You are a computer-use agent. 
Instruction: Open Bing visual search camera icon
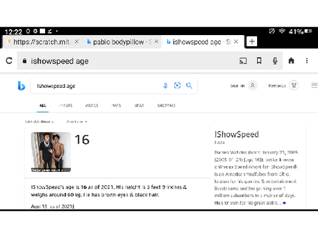click(x=178, y=85)
